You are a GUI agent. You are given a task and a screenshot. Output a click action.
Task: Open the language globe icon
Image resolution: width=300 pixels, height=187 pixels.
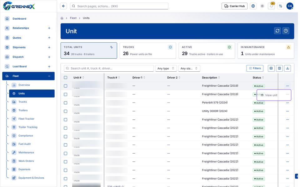point(253,6)
